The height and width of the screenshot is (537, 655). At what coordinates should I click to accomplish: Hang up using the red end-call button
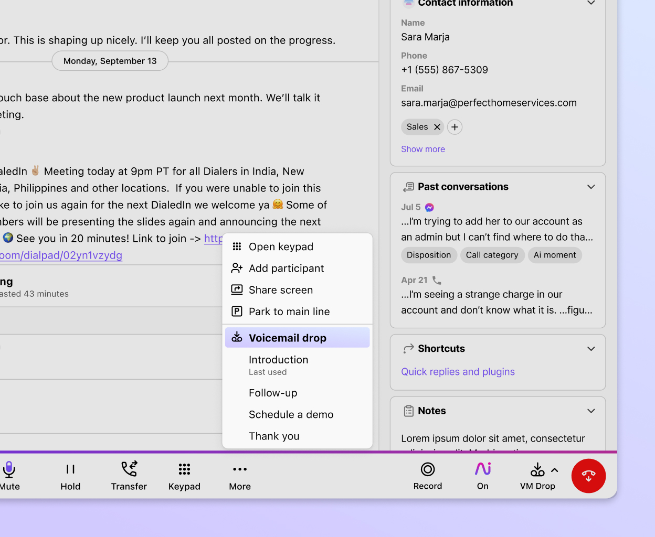pos(588,476)
